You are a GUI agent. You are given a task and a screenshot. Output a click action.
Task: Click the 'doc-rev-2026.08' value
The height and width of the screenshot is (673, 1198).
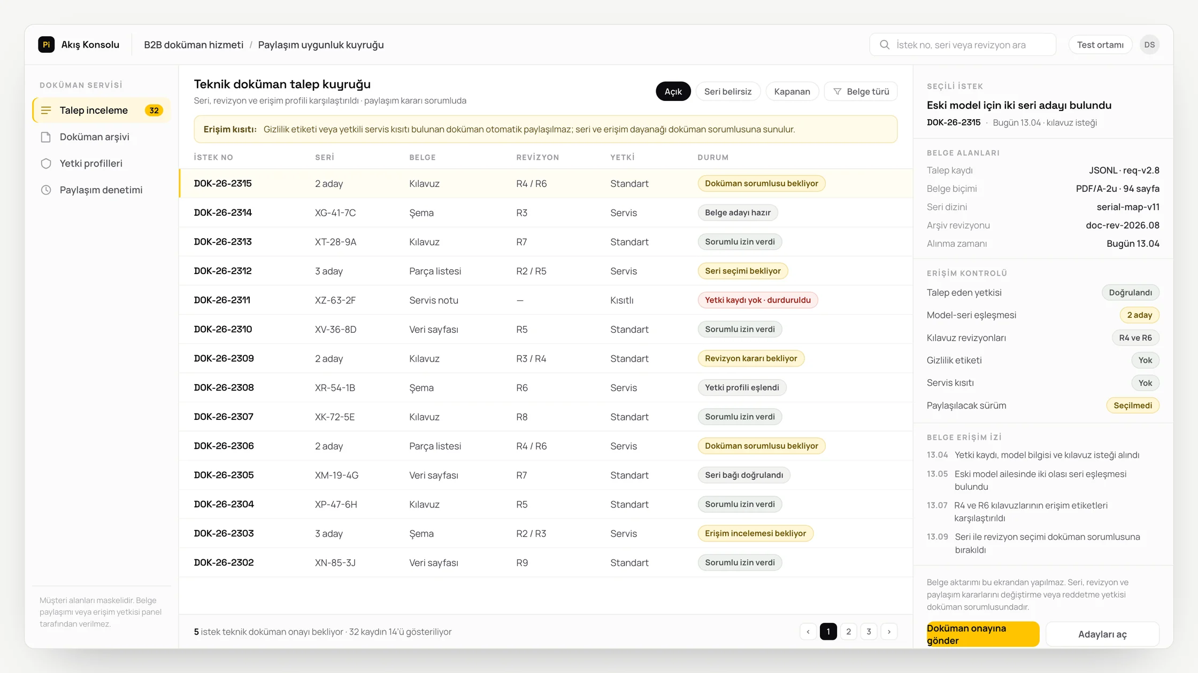[1123, 225]
